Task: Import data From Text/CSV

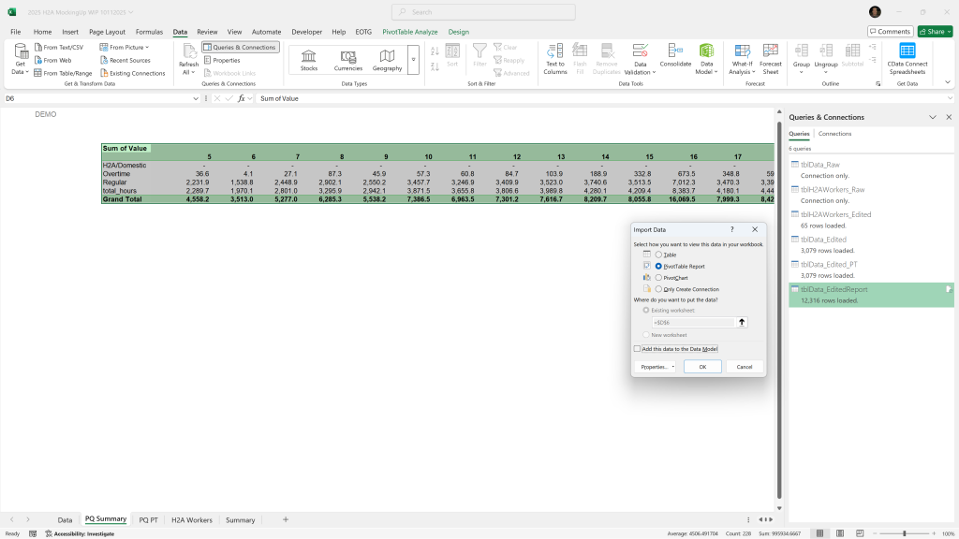Action: click(x=59, y=47)
